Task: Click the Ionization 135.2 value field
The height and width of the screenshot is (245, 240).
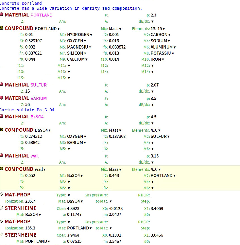Action: [x=30, y=228]
